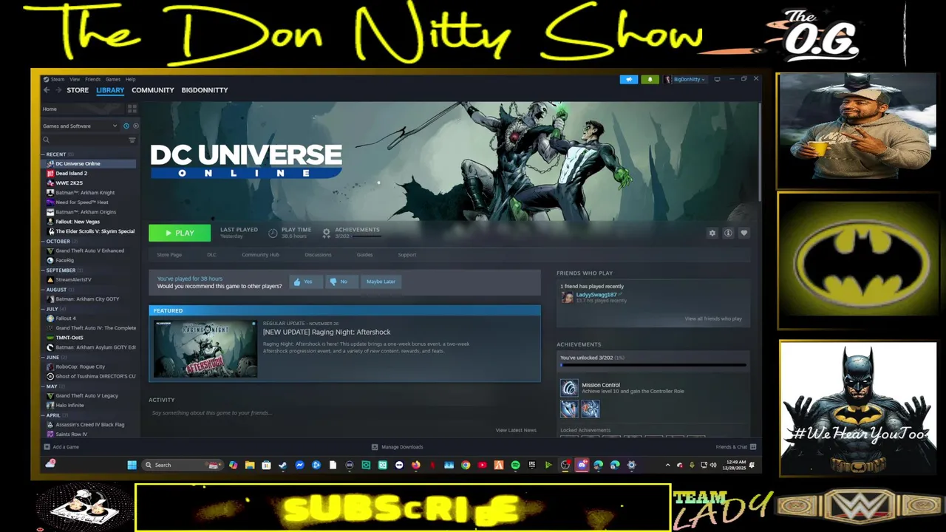Select Fallout: New Vegas in library

pos(78,222)
